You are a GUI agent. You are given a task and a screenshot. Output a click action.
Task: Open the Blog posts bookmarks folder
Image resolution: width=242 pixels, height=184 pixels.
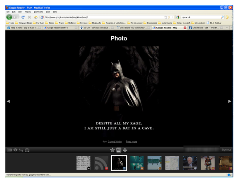95,23
